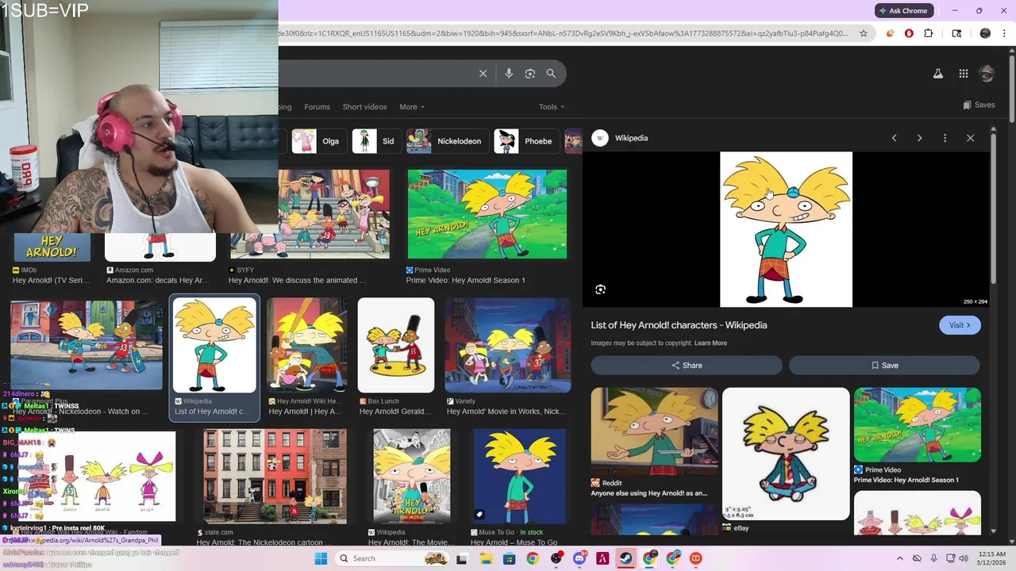Search inside image with Lens icon
This screenshot has height=571, width=1016.
[600, 289]
